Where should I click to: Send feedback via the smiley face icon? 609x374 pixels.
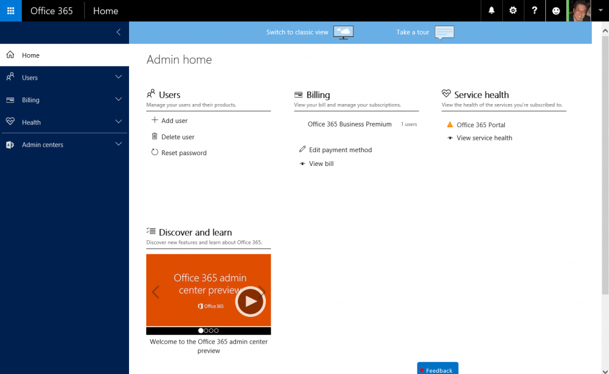(x=555, y=11)
